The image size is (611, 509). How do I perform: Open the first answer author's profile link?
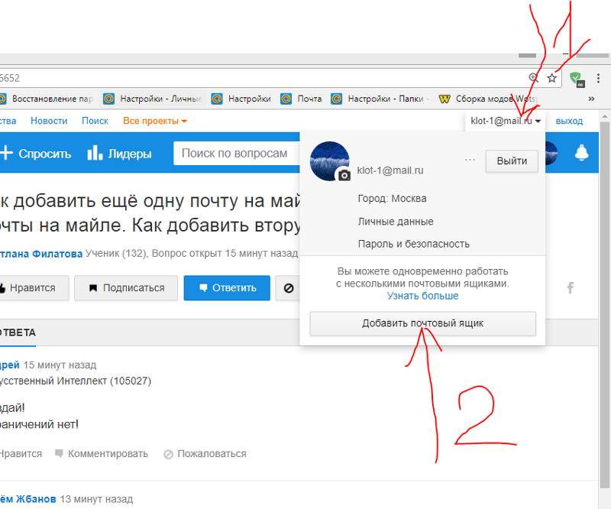point(9,365)
